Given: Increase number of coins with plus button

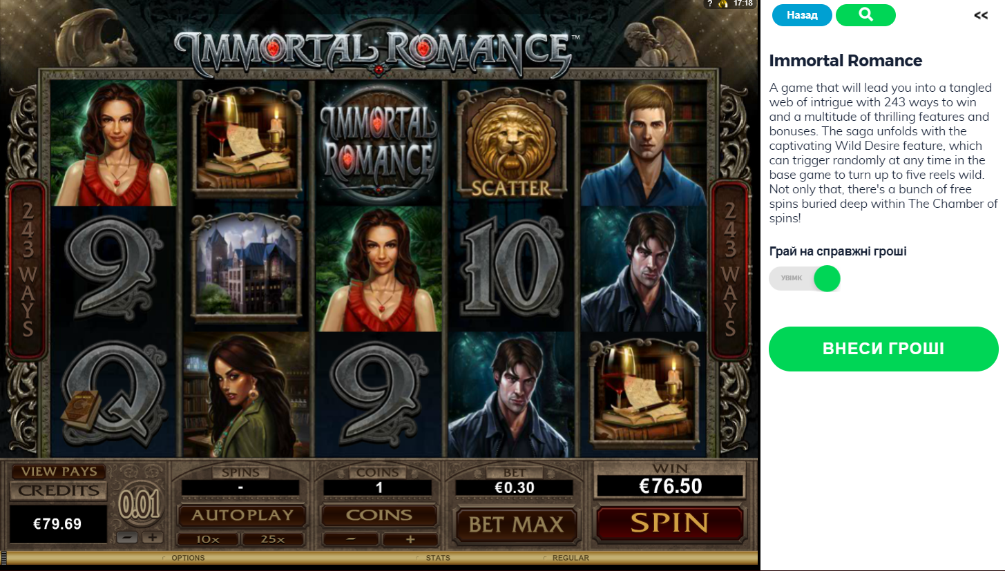Looking at the screenshot, I should [410, 539].
